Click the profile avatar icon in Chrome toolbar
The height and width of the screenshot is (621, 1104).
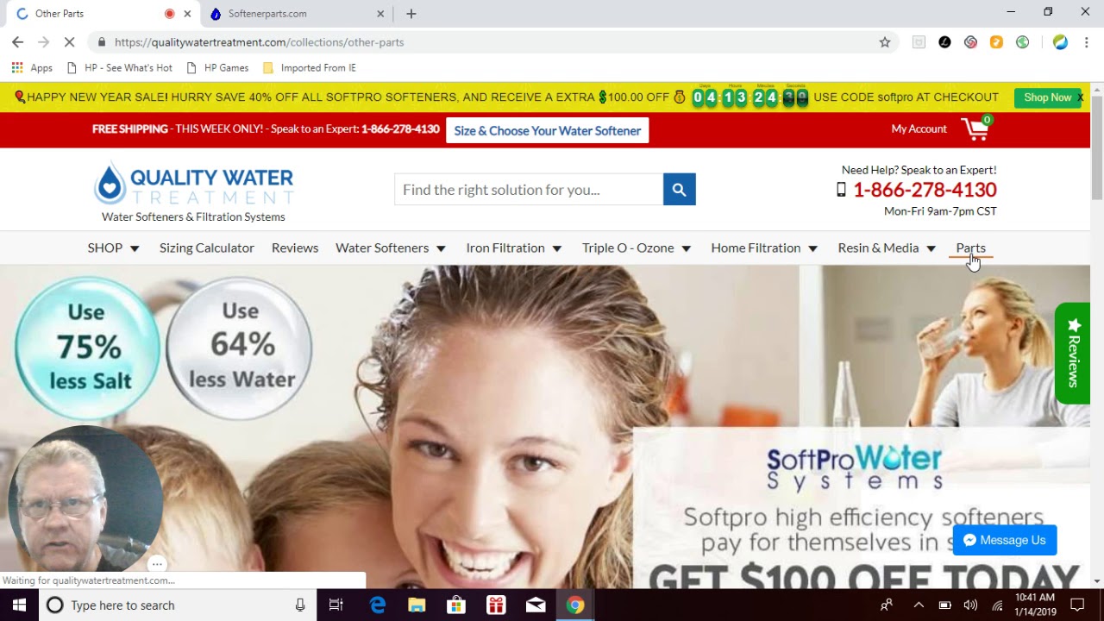(1060, 41)
